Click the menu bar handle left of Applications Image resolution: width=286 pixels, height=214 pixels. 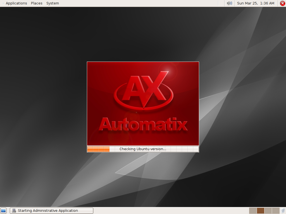point(3,3)
